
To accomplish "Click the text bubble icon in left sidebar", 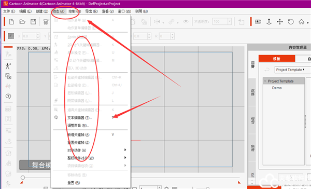I will (x=8, y=96).
